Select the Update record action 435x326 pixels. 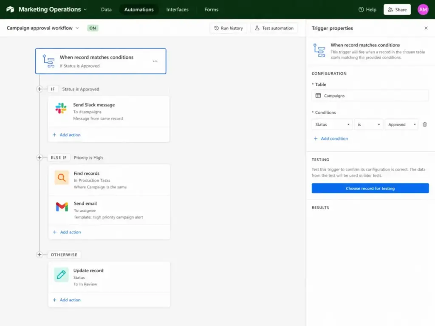pos(109,277)
